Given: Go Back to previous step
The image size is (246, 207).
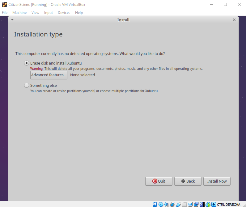Looking at the screenshot, I should tap(188, 181).
